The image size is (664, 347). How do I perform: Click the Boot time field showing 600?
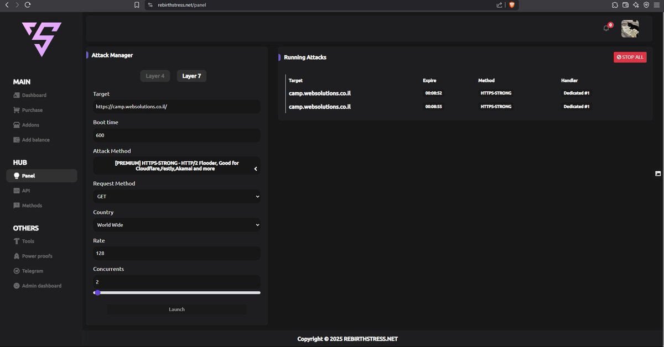tap(177, 135)
